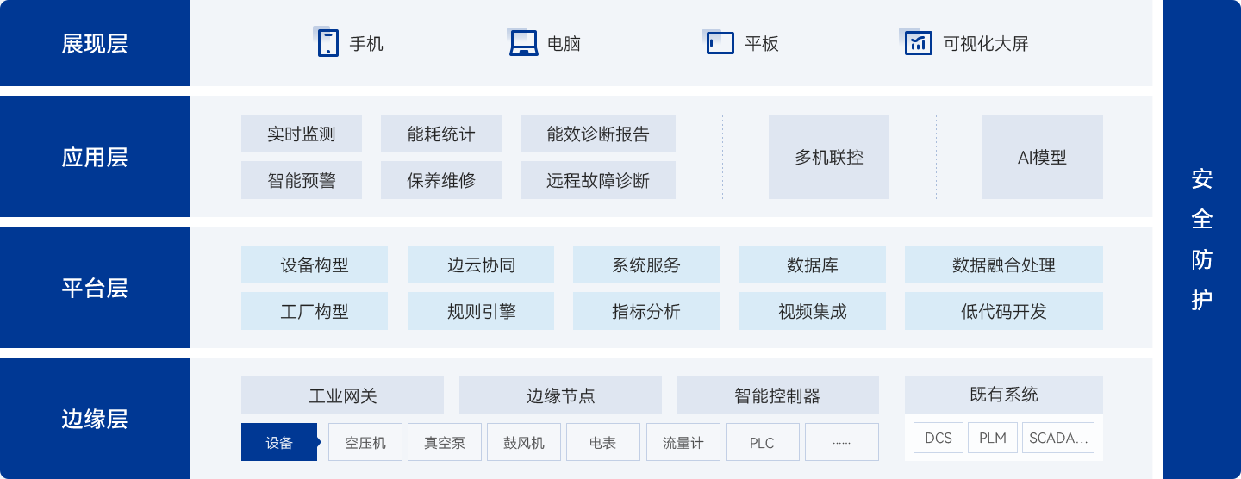The height and width of the screenshot is (479, 1241).
Task: Expand the …… more devices item
Action: [841, 442]
